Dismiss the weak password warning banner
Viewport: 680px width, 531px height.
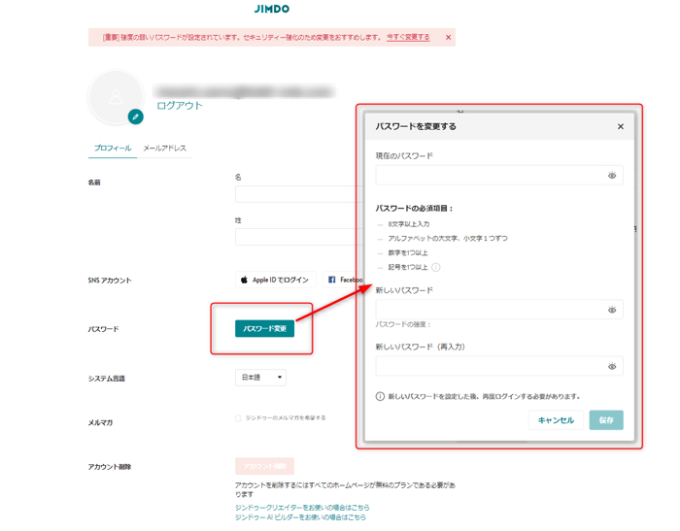[449, 37]
